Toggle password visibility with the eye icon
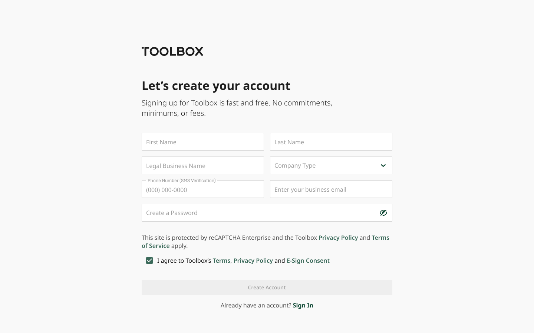 point(383,213)
